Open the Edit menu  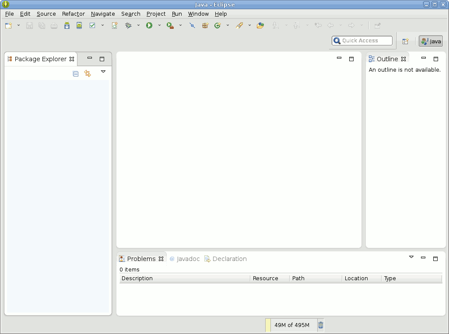tap(25, 14)
